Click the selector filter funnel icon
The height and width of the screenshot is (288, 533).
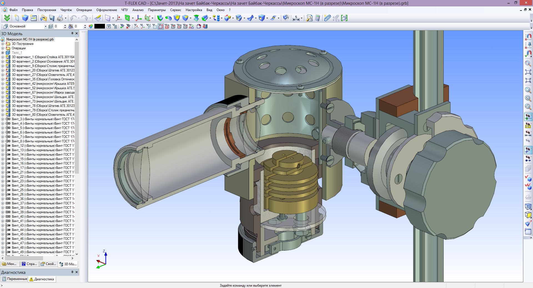[x=109, y=26]
